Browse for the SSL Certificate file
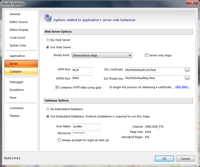 pos(187,70)
